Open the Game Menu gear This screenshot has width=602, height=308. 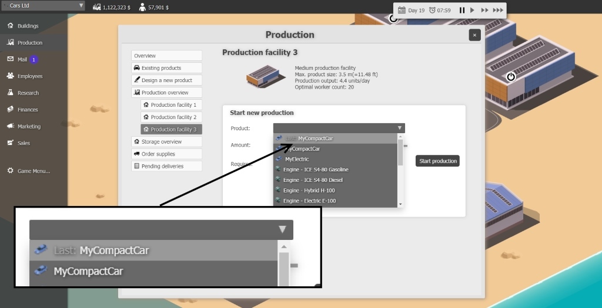[33, 171]
